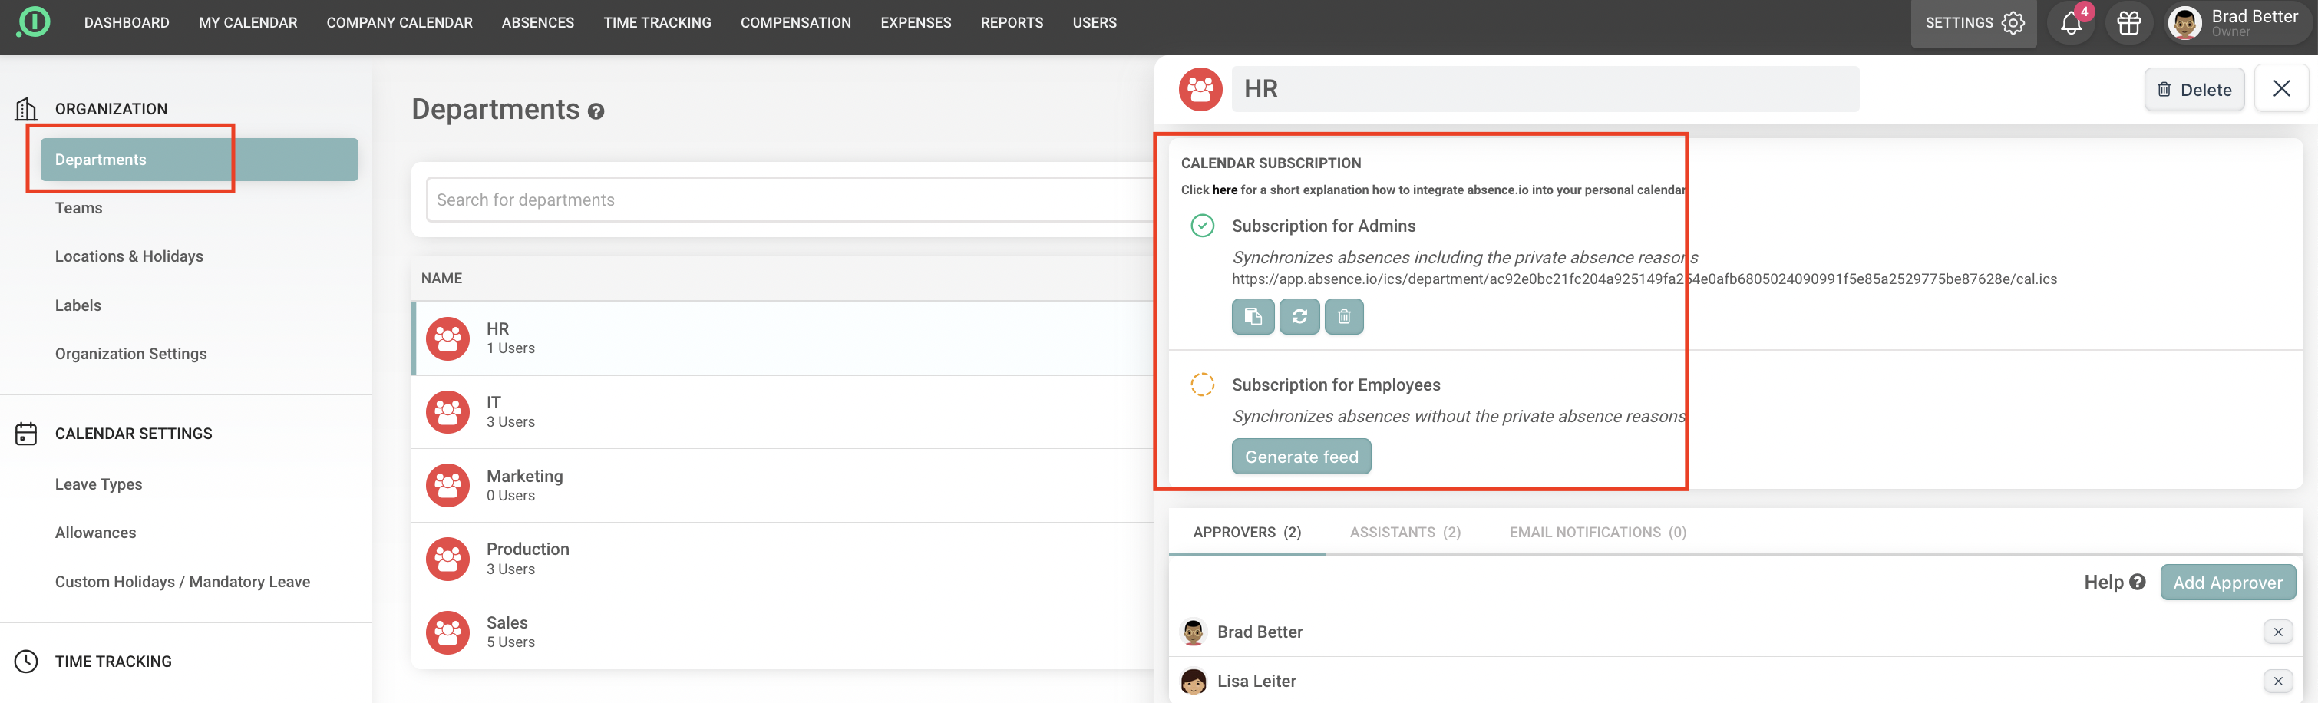
Task: Close the HR department panel
Action: [2281, 88]
